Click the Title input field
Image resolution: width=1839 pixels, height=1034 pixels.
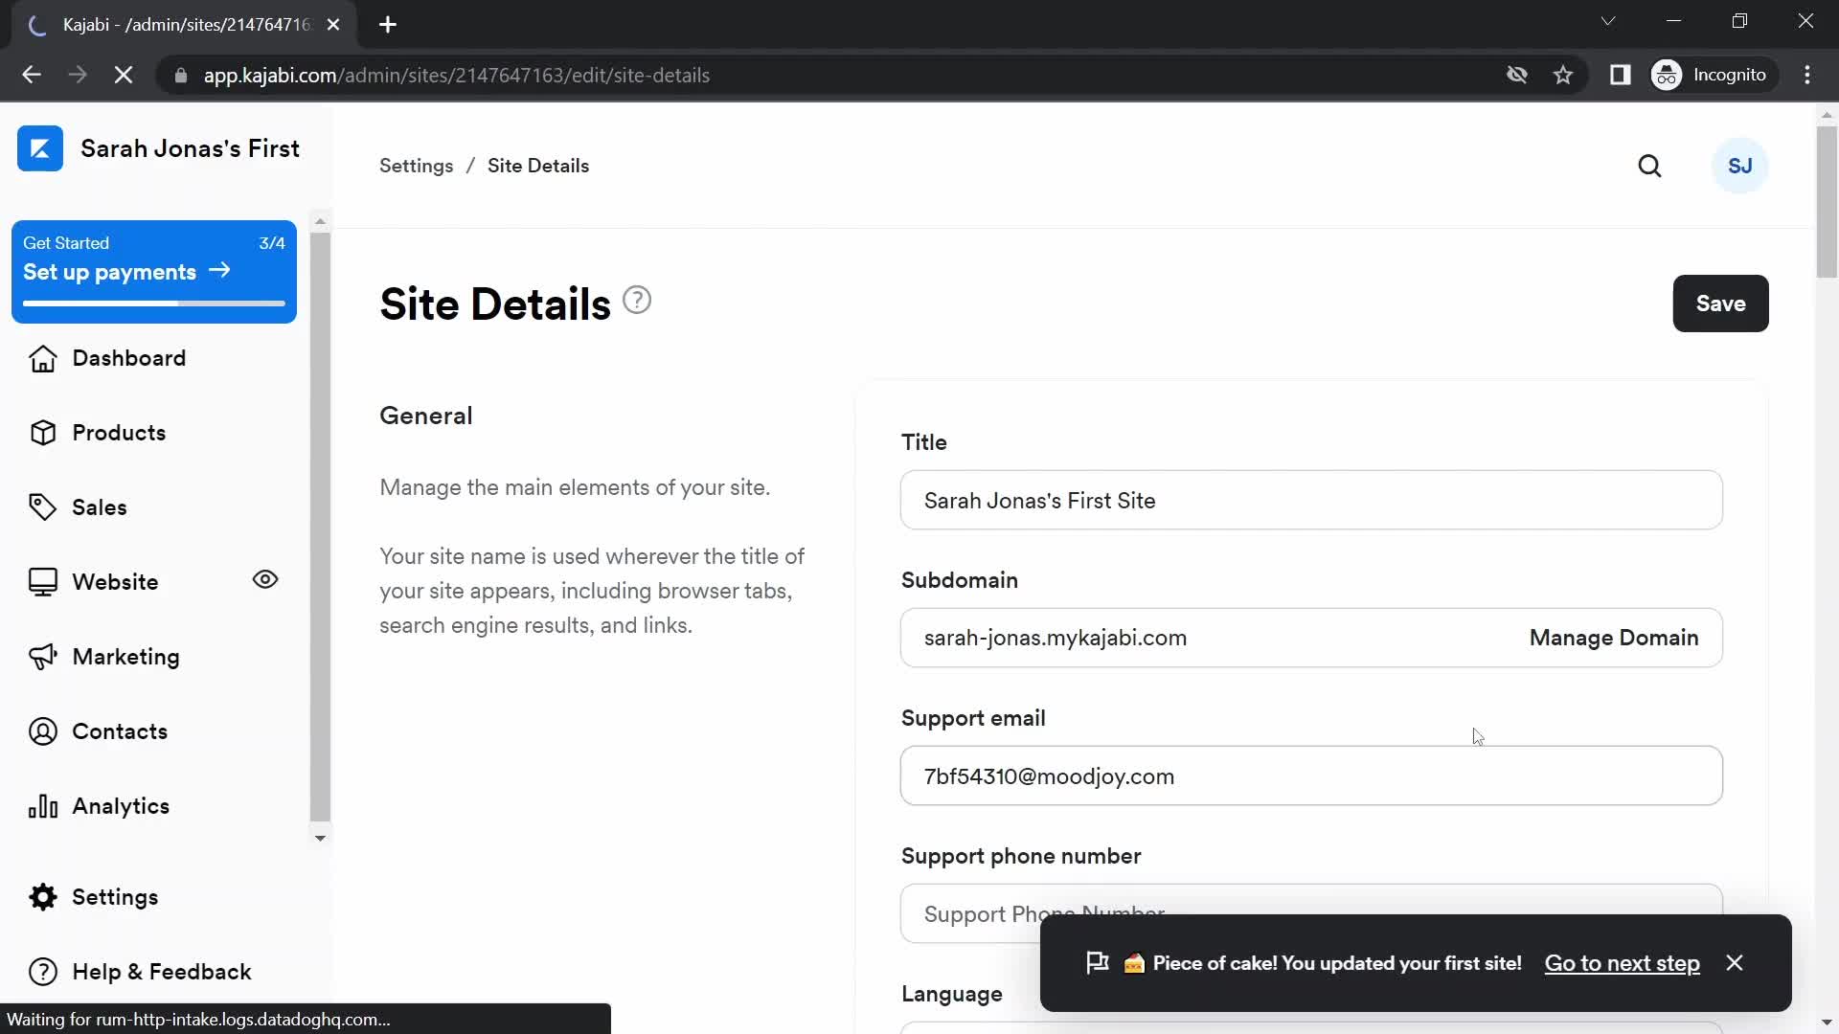(1311, 500)
